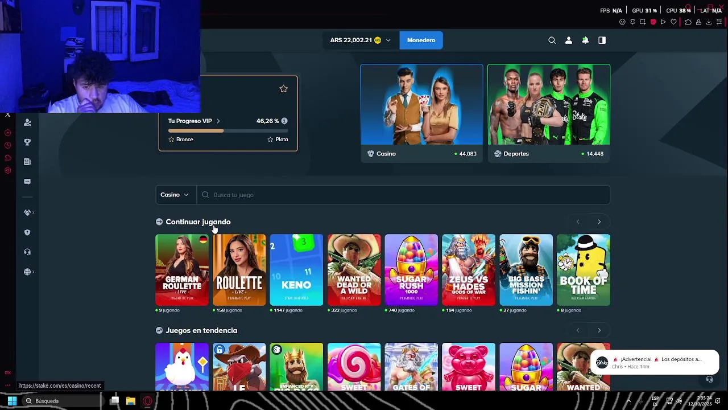Show previous games in Continuar jugando

[578, 222]
